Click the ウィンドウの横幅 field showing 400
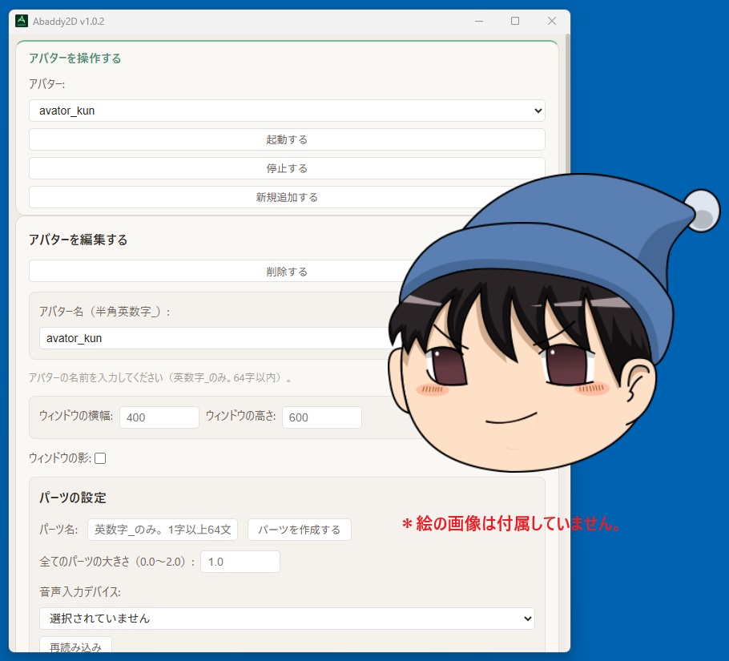Screen dimensions: 729x661 159,417
